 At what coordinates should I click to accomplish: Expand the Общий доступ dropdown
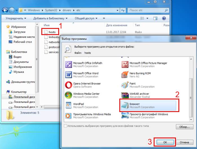(x=86, y=18)
